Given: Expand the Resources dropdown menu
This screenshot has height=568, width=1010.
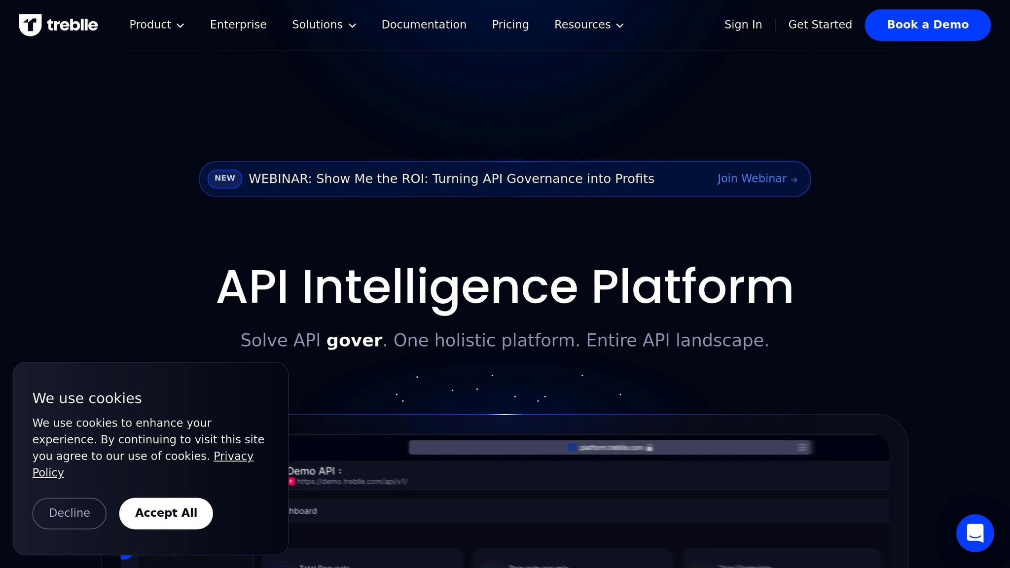Looking at the screenshot, I should pos(588,25).
